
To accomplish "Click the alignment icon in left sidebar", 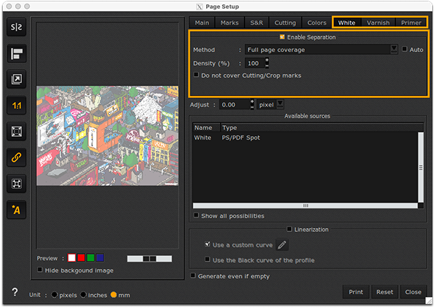I will click(x=16, y=53).
